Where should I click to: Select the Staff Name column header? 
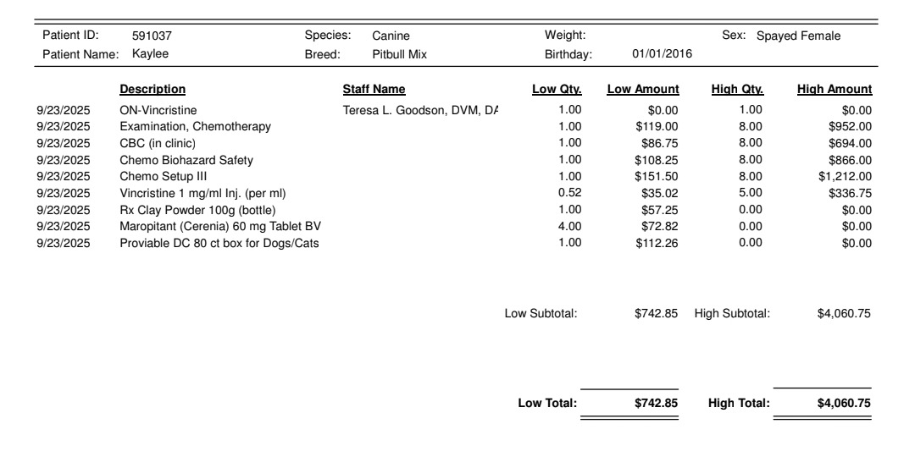coord(374,90)
